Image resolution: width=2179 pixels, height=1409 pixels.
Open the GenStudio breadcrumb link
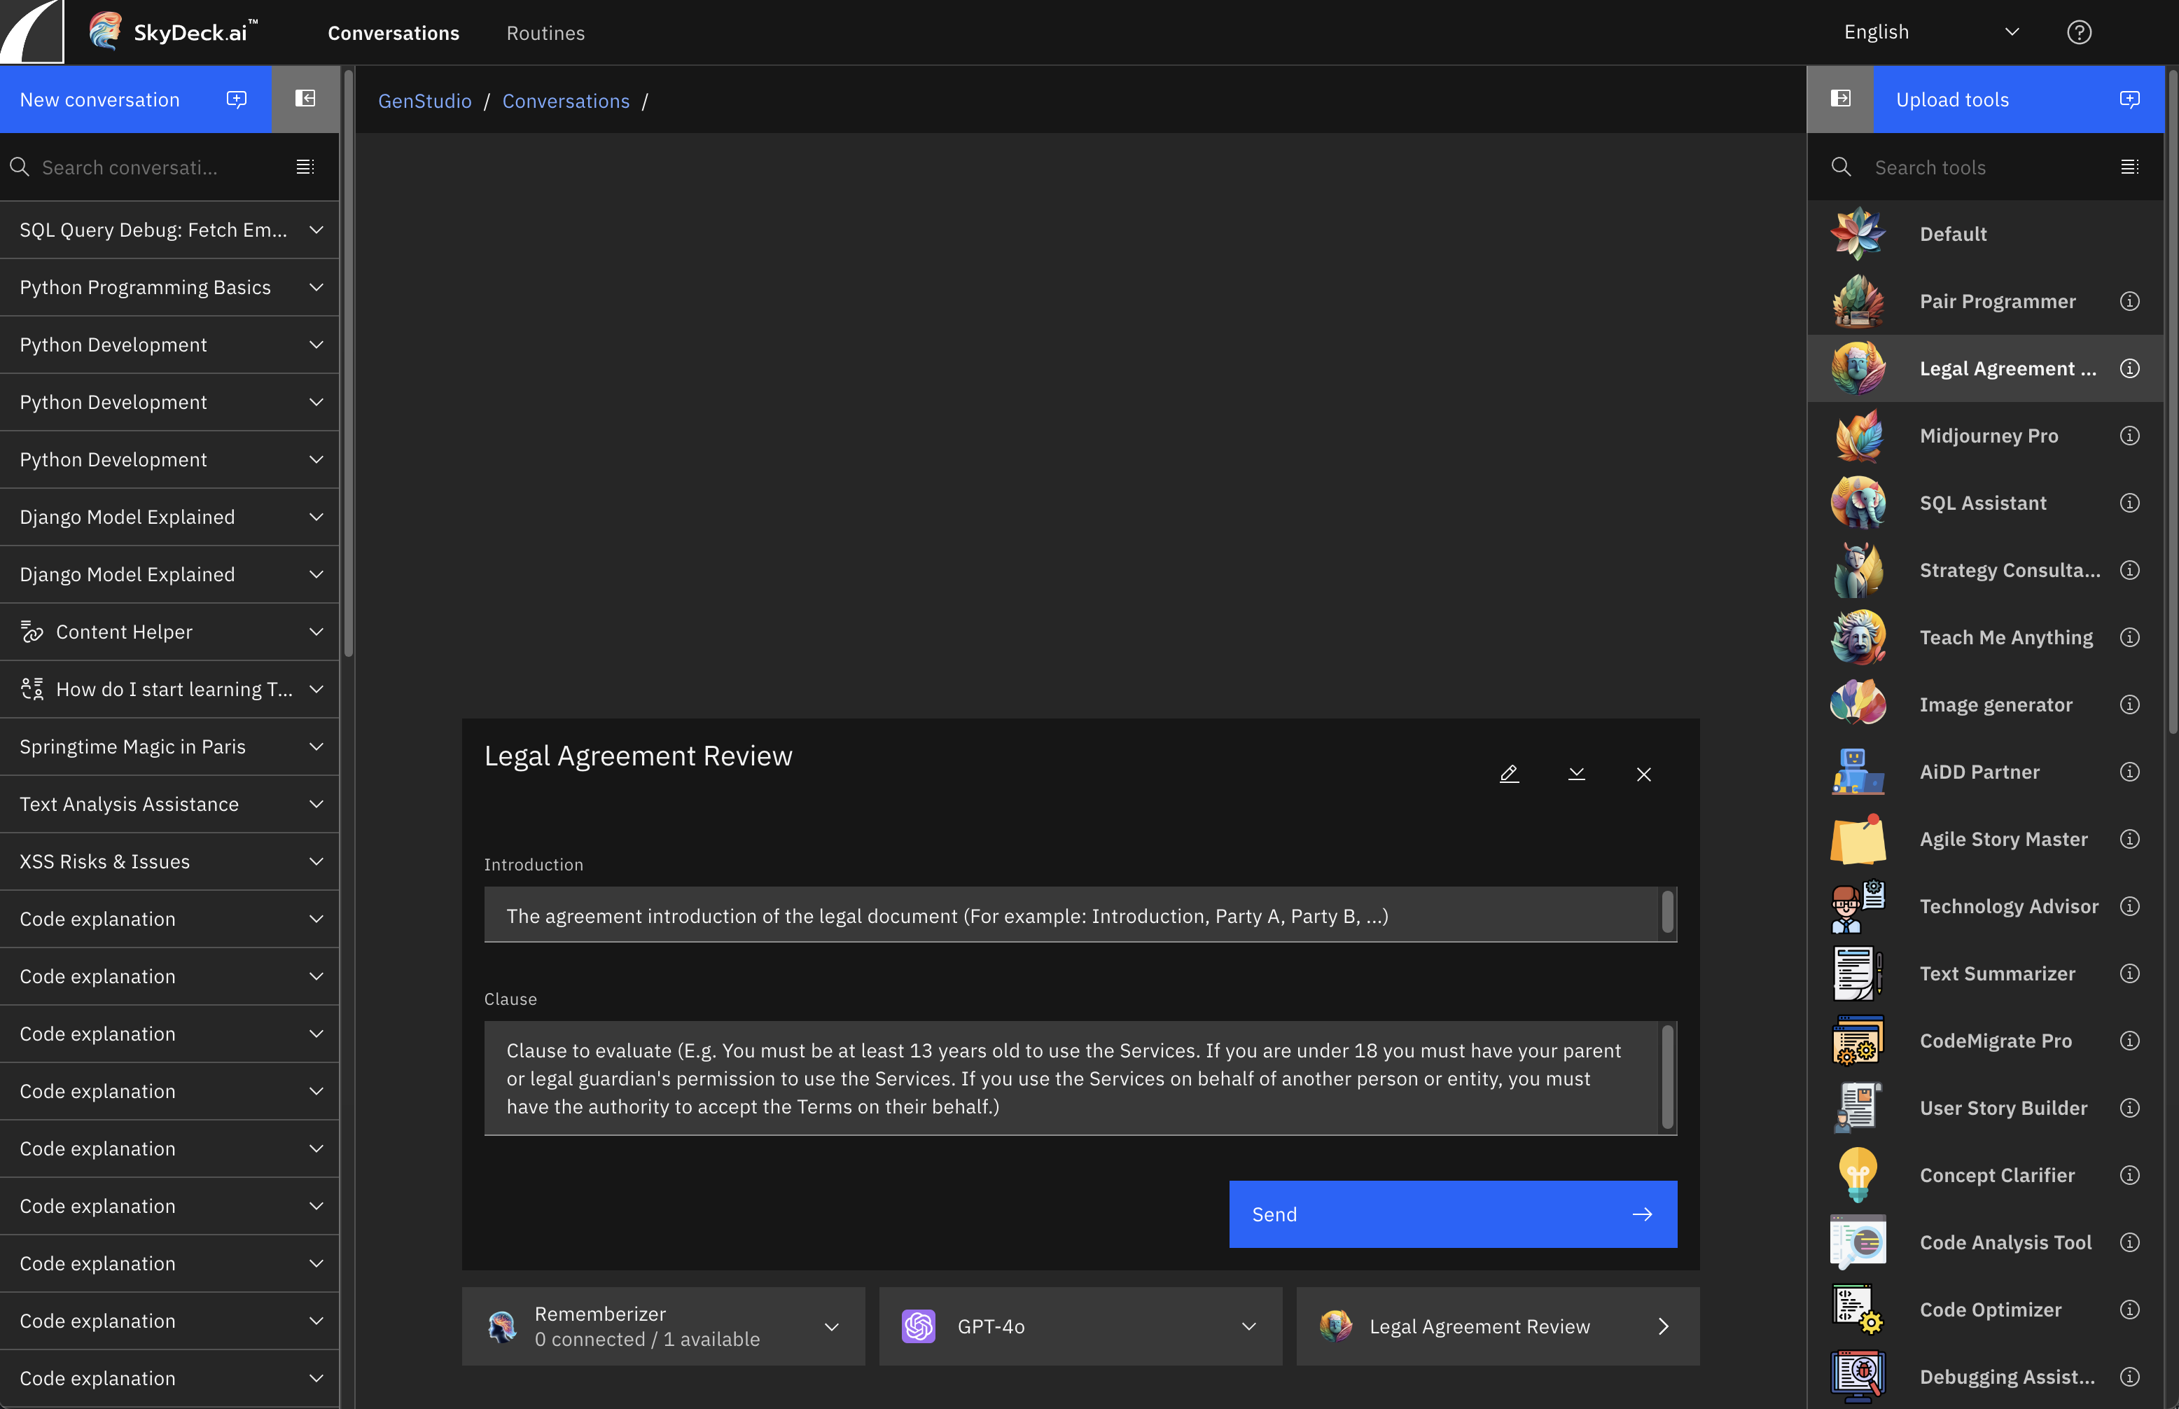point(424,101)
